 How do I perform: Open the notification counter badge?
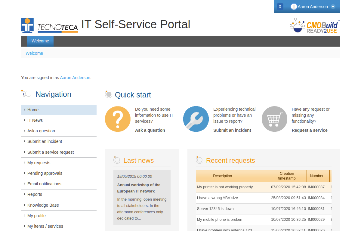pyautogui.click(x=280, y=7)
